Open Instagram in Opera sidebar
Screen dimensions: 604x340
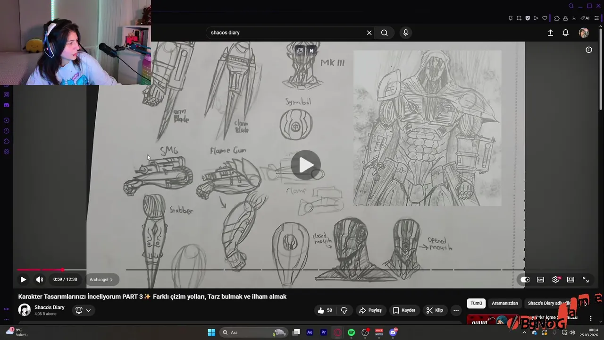pyautogui.click(x=6, y=94)
